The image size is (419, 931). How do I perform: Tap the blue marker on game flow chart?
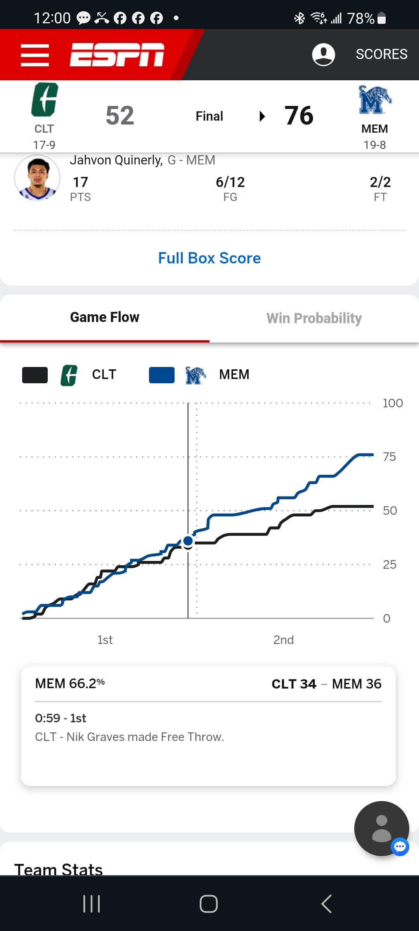click(x=188, y=541)
